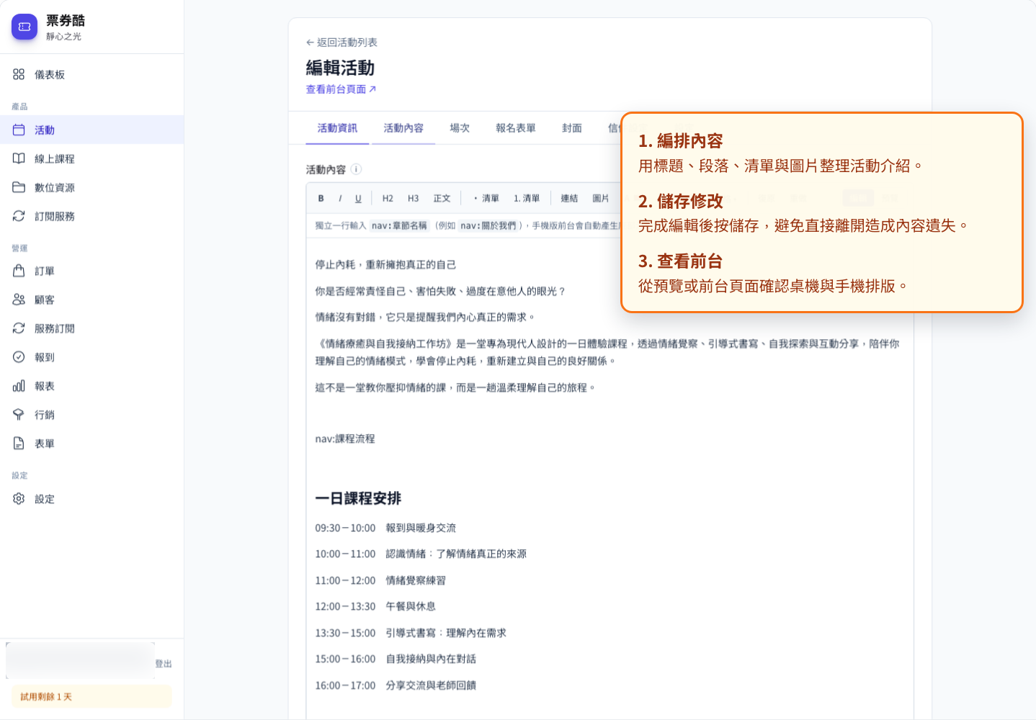The height and width of the screenshot is (720, 1036).
Task: Click the paragraph starting 這不是一堂教你壓抑情緒的課
Action: coord(456,387)
